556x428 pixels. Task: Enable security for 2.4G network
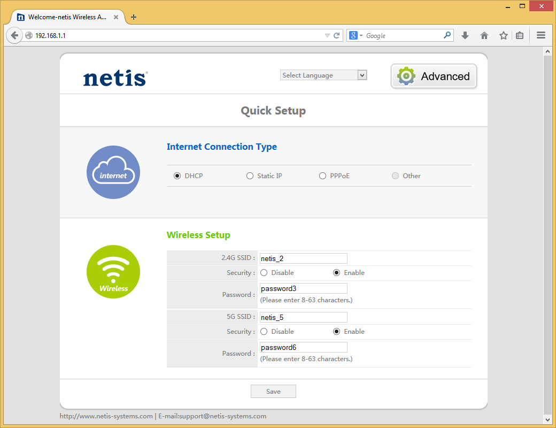336,272
